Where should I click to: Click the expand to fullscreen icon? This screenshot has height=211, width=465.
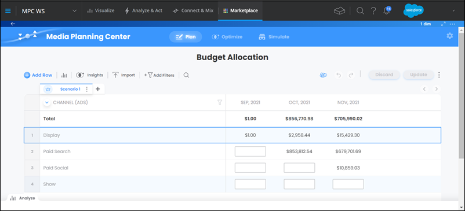coord(444,24)
